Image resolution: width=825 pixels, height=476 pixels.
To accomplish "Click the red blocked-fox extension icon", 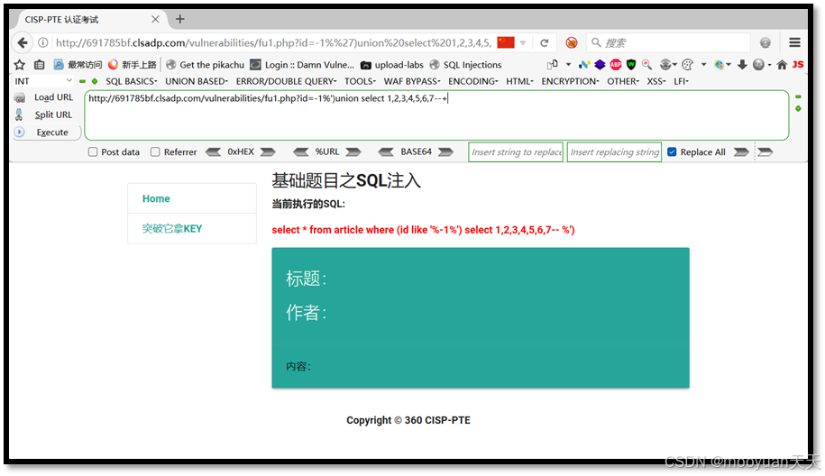I will (572, 42).
